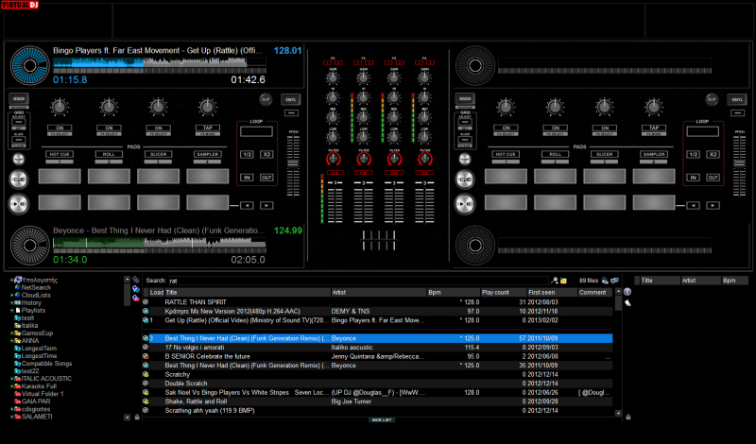Set loop IN point on right deck
The width and height of the screenshot is (756, 444).
pos(694,178)
